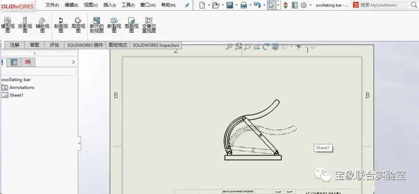Open dropdown arrow next to Save

point(236,5)
